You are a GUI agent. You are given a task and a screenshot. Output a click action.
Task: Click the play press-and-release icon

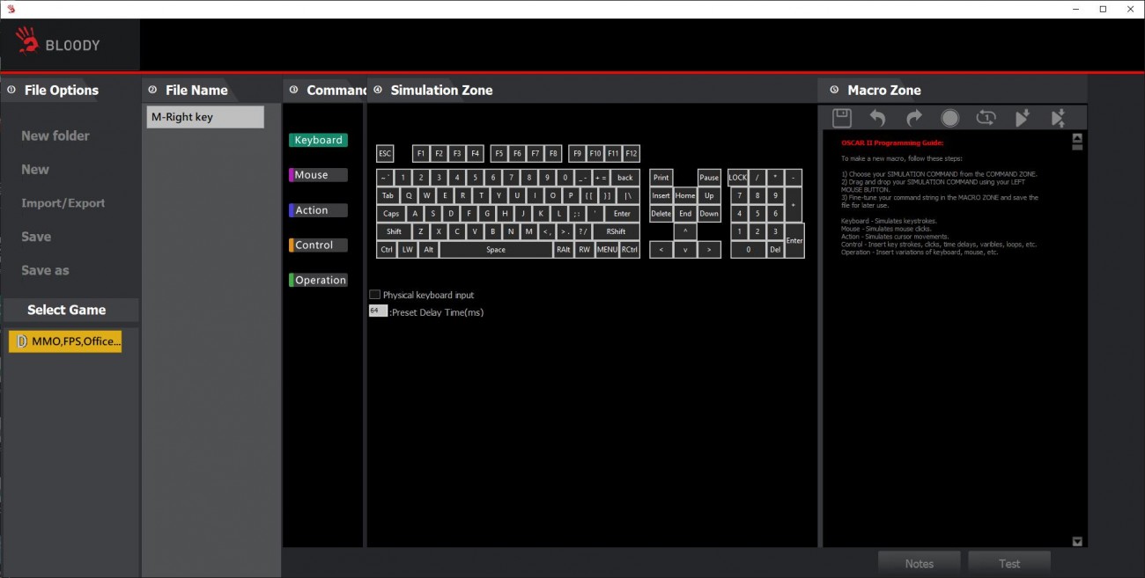(x=1058, y=118)
